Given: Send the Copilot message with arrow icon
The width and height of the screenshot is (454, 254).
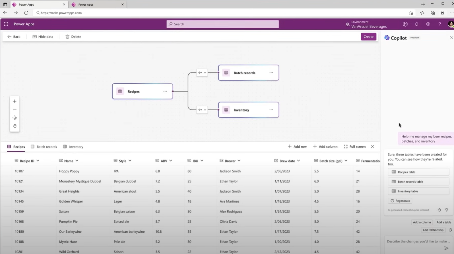Looking at the screenshot, I should (x=446, y=248).
